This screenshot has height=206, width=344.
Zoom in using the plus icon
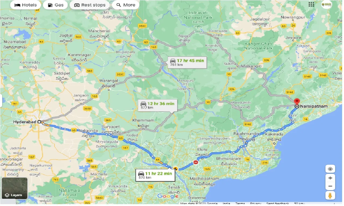point(330,178)
